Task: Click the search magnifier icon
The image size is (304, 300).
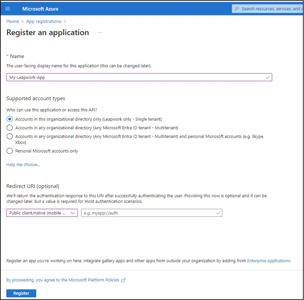Action: [236, 9]
